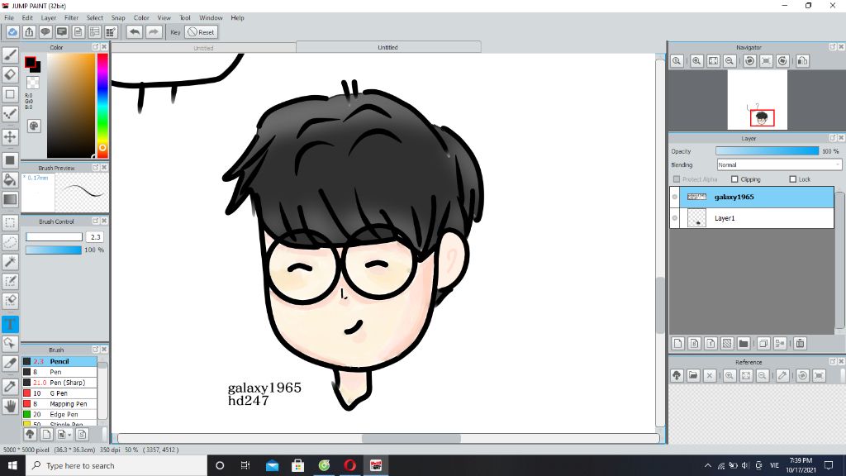Viewport: 846px width, 476px height.
Task: Select the transparent color swatch
Action: [x=33, y=83]
